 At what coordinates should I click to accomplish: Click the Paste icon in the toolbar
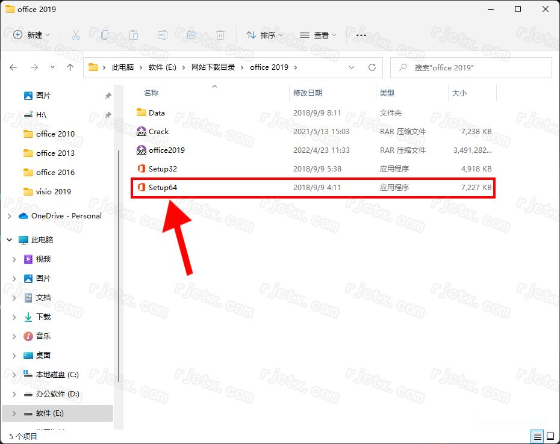tap(134, 35)
